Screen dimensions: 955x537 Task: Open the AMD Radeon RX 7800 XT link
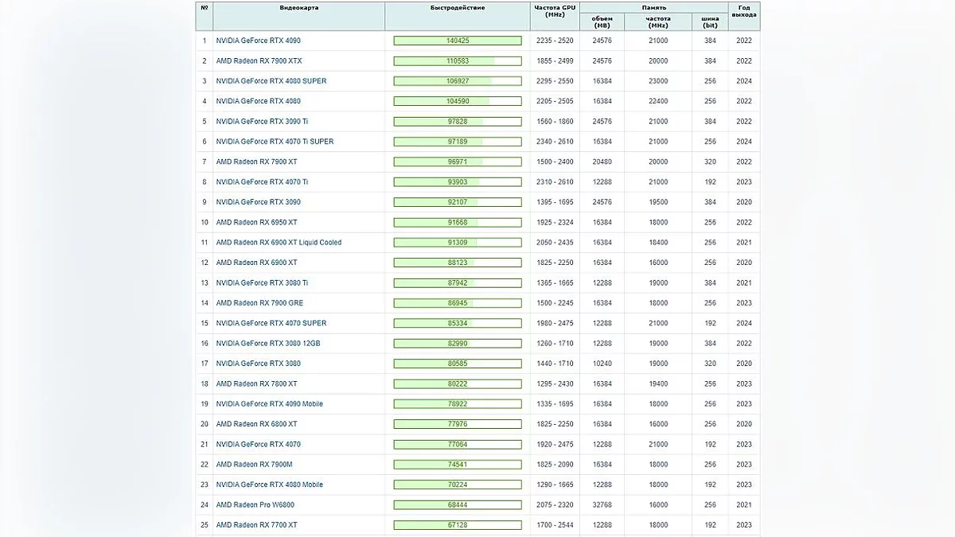tap(256, 383)
